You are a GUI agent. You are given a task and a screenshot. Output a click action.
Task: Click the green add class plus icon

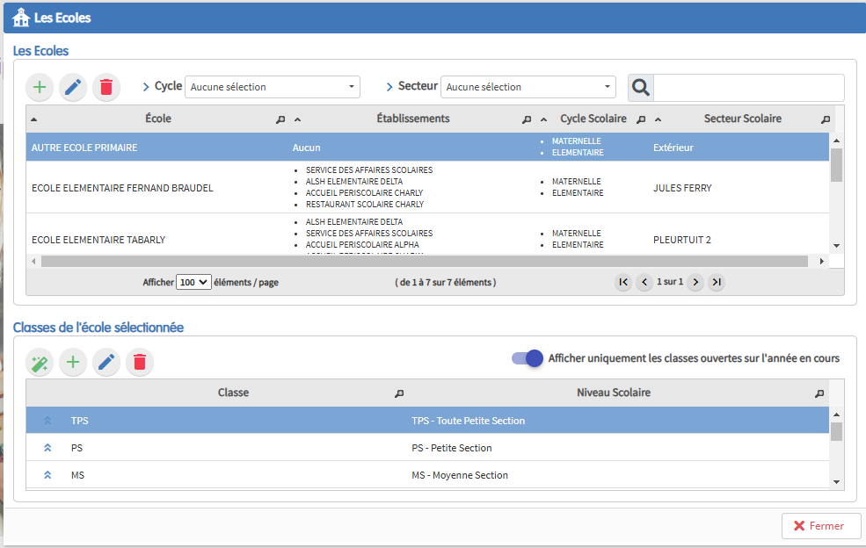73,362
